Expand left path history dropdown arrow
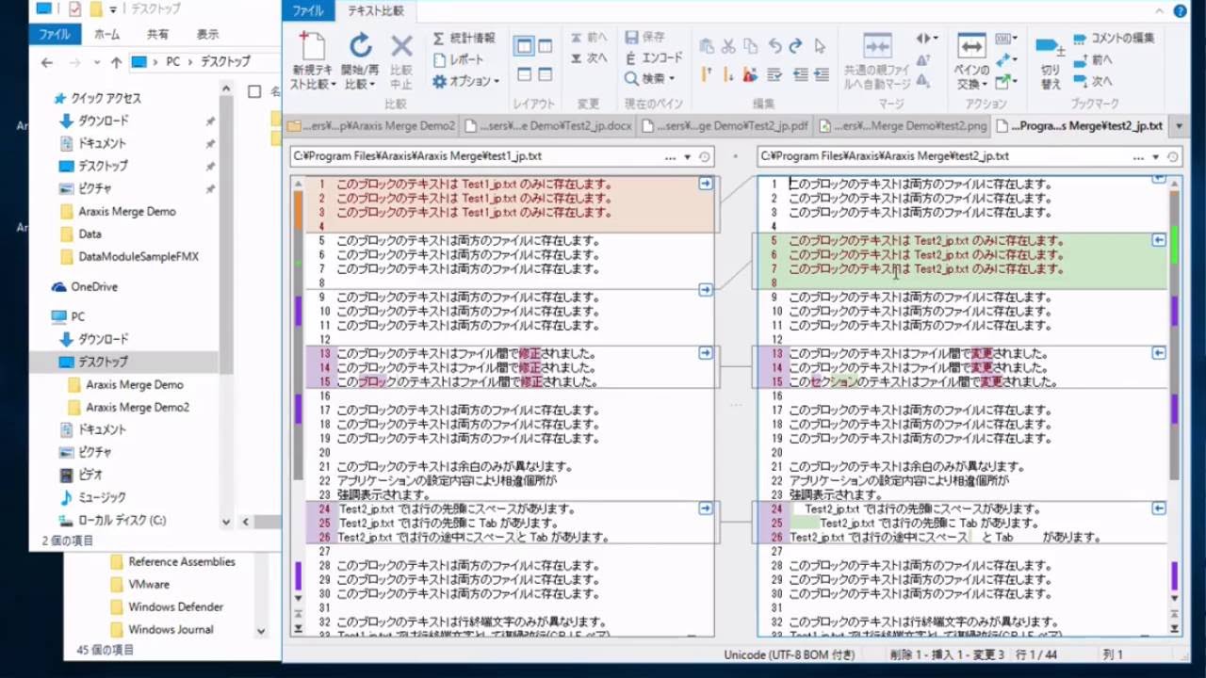1206x678 pixels. (688, 157)
